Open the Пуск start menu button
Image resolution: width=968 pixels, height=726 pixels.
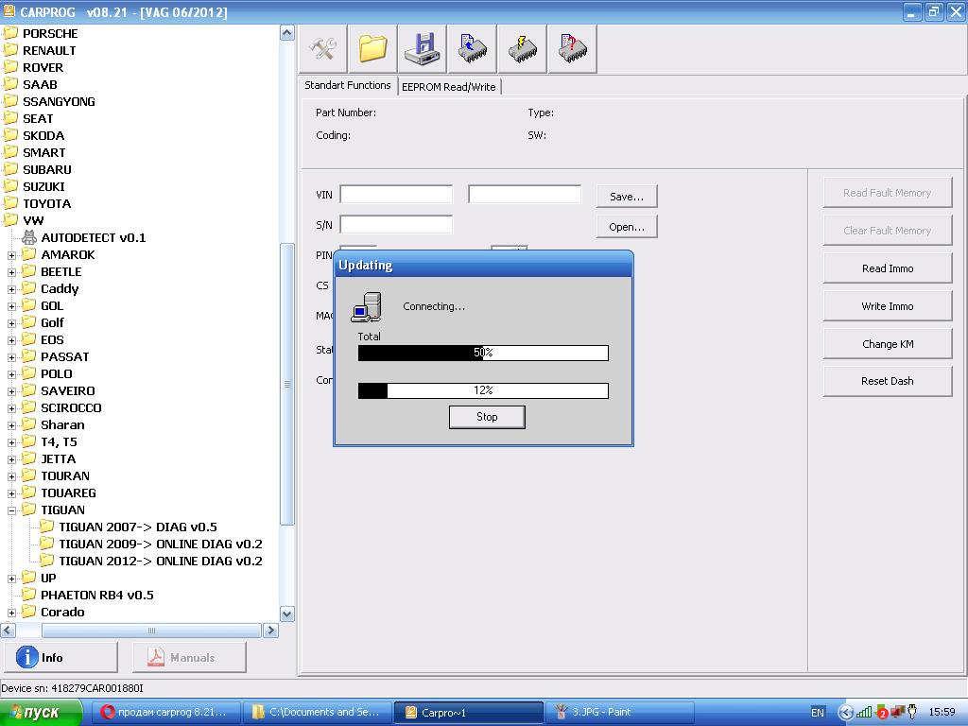(x=41, y=713)
